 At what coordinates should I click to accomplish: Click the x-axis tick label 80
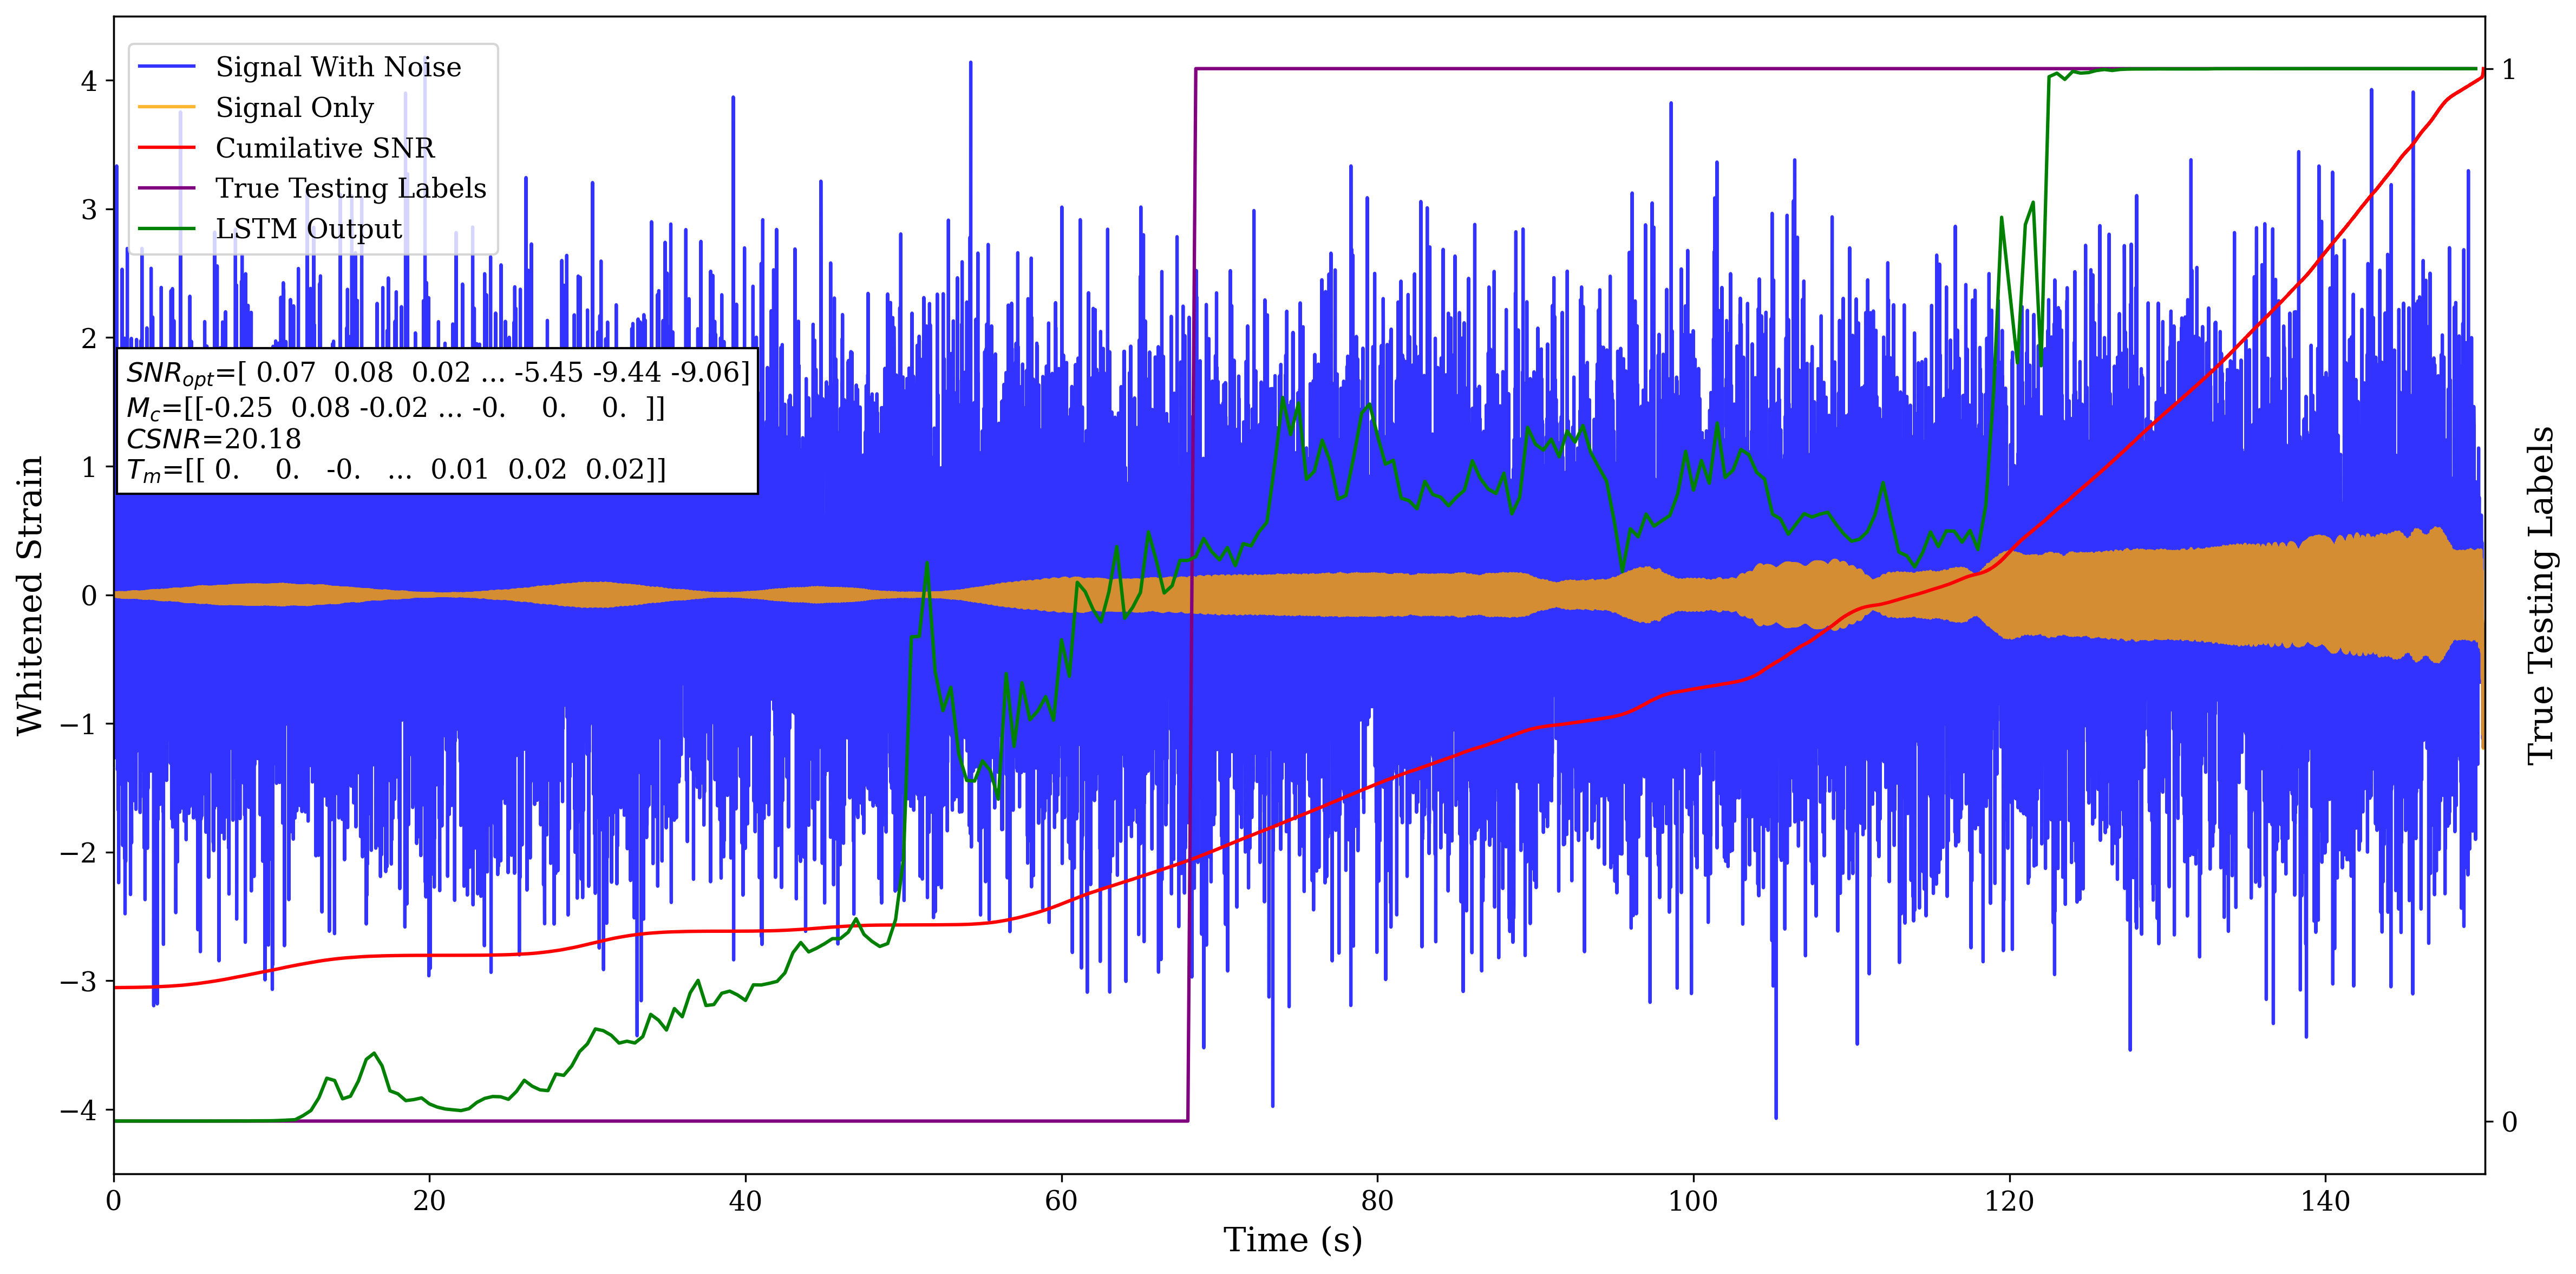click(1377, 1201)
